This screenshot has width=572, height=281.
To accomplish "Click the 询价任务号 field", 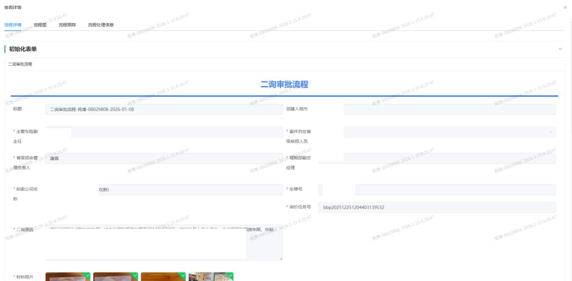I will pos(436,208).
